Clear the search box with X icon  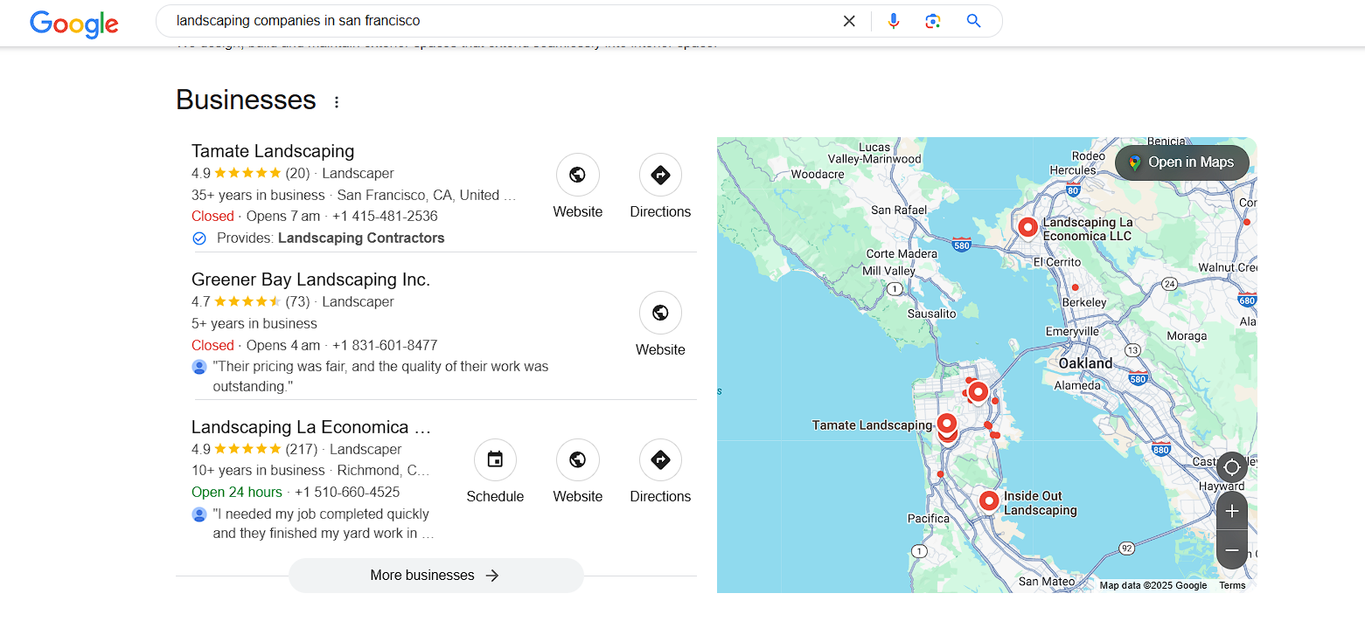coord(849,21)
